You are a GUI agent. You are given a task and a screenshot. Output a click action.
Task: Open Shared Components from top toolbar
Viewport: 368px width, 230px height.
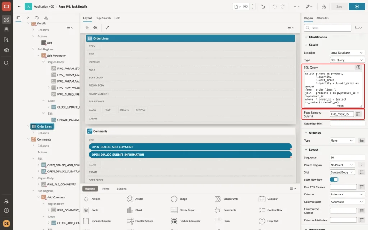tap(324, 6)
